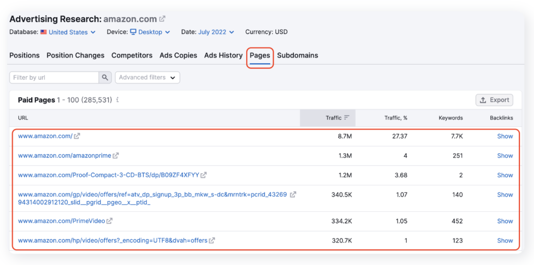Viewport: 534px width, 265px height.
Task: Show backlinks for hp/video/offers row
Action: click(x=505, y=240)
